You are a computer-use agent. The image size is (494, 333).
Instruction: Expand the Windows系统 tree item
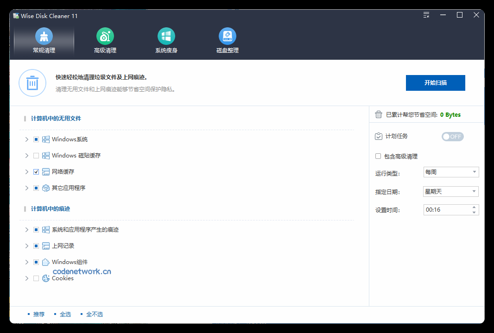[x=26, y=139]
